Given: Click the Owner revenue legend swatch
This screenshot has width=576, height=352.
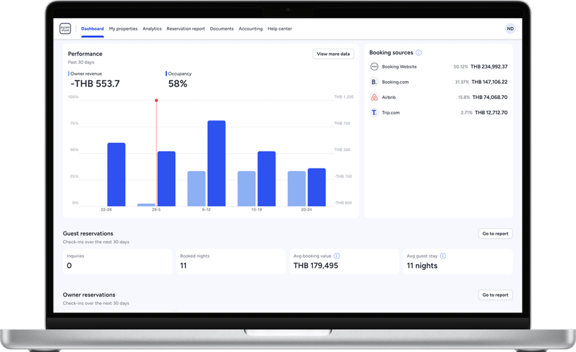Looking at the screenshot, I should pos(69,74).
